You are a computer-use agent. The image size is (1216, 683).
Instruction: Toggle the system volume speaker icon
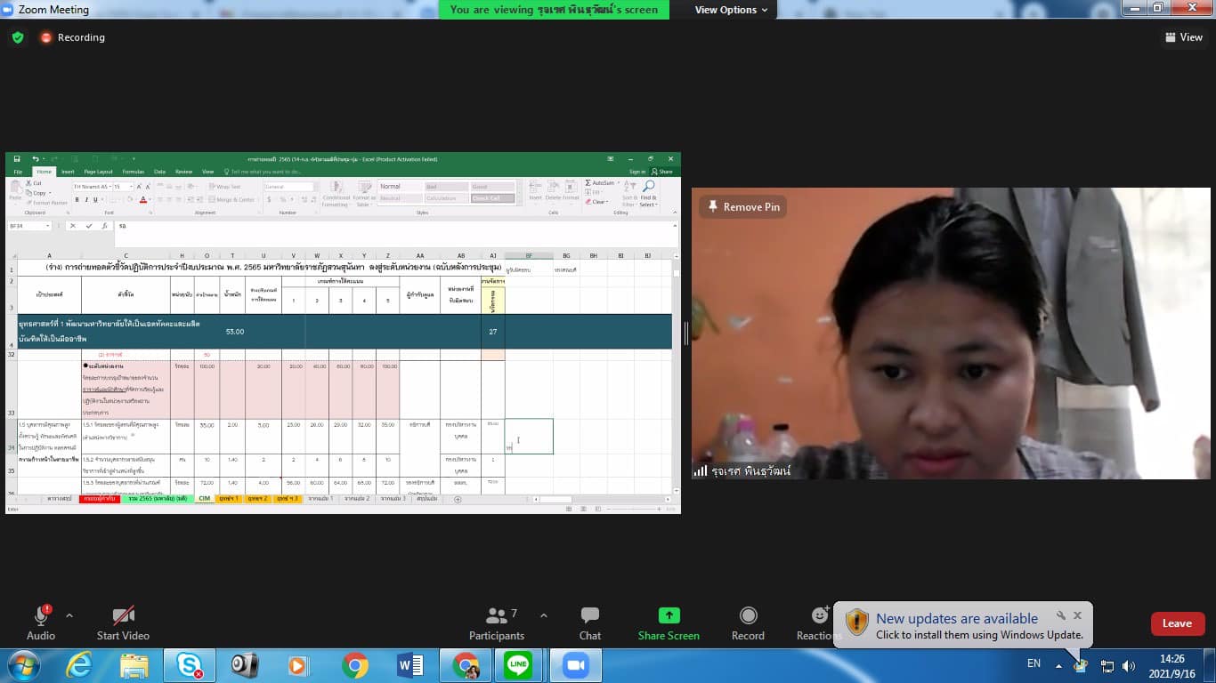(1129, 665)
